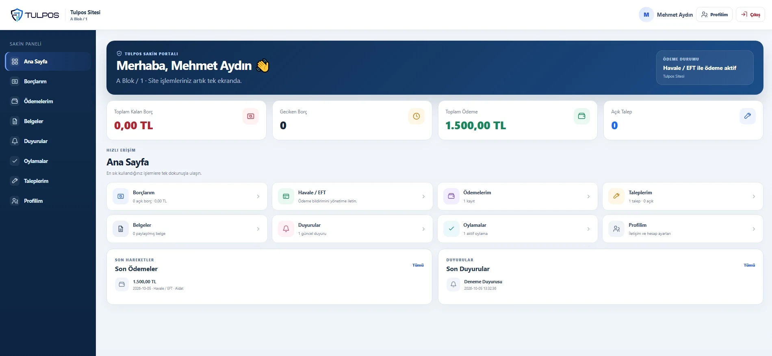Click the Belgeler quick access document icon

121,229
